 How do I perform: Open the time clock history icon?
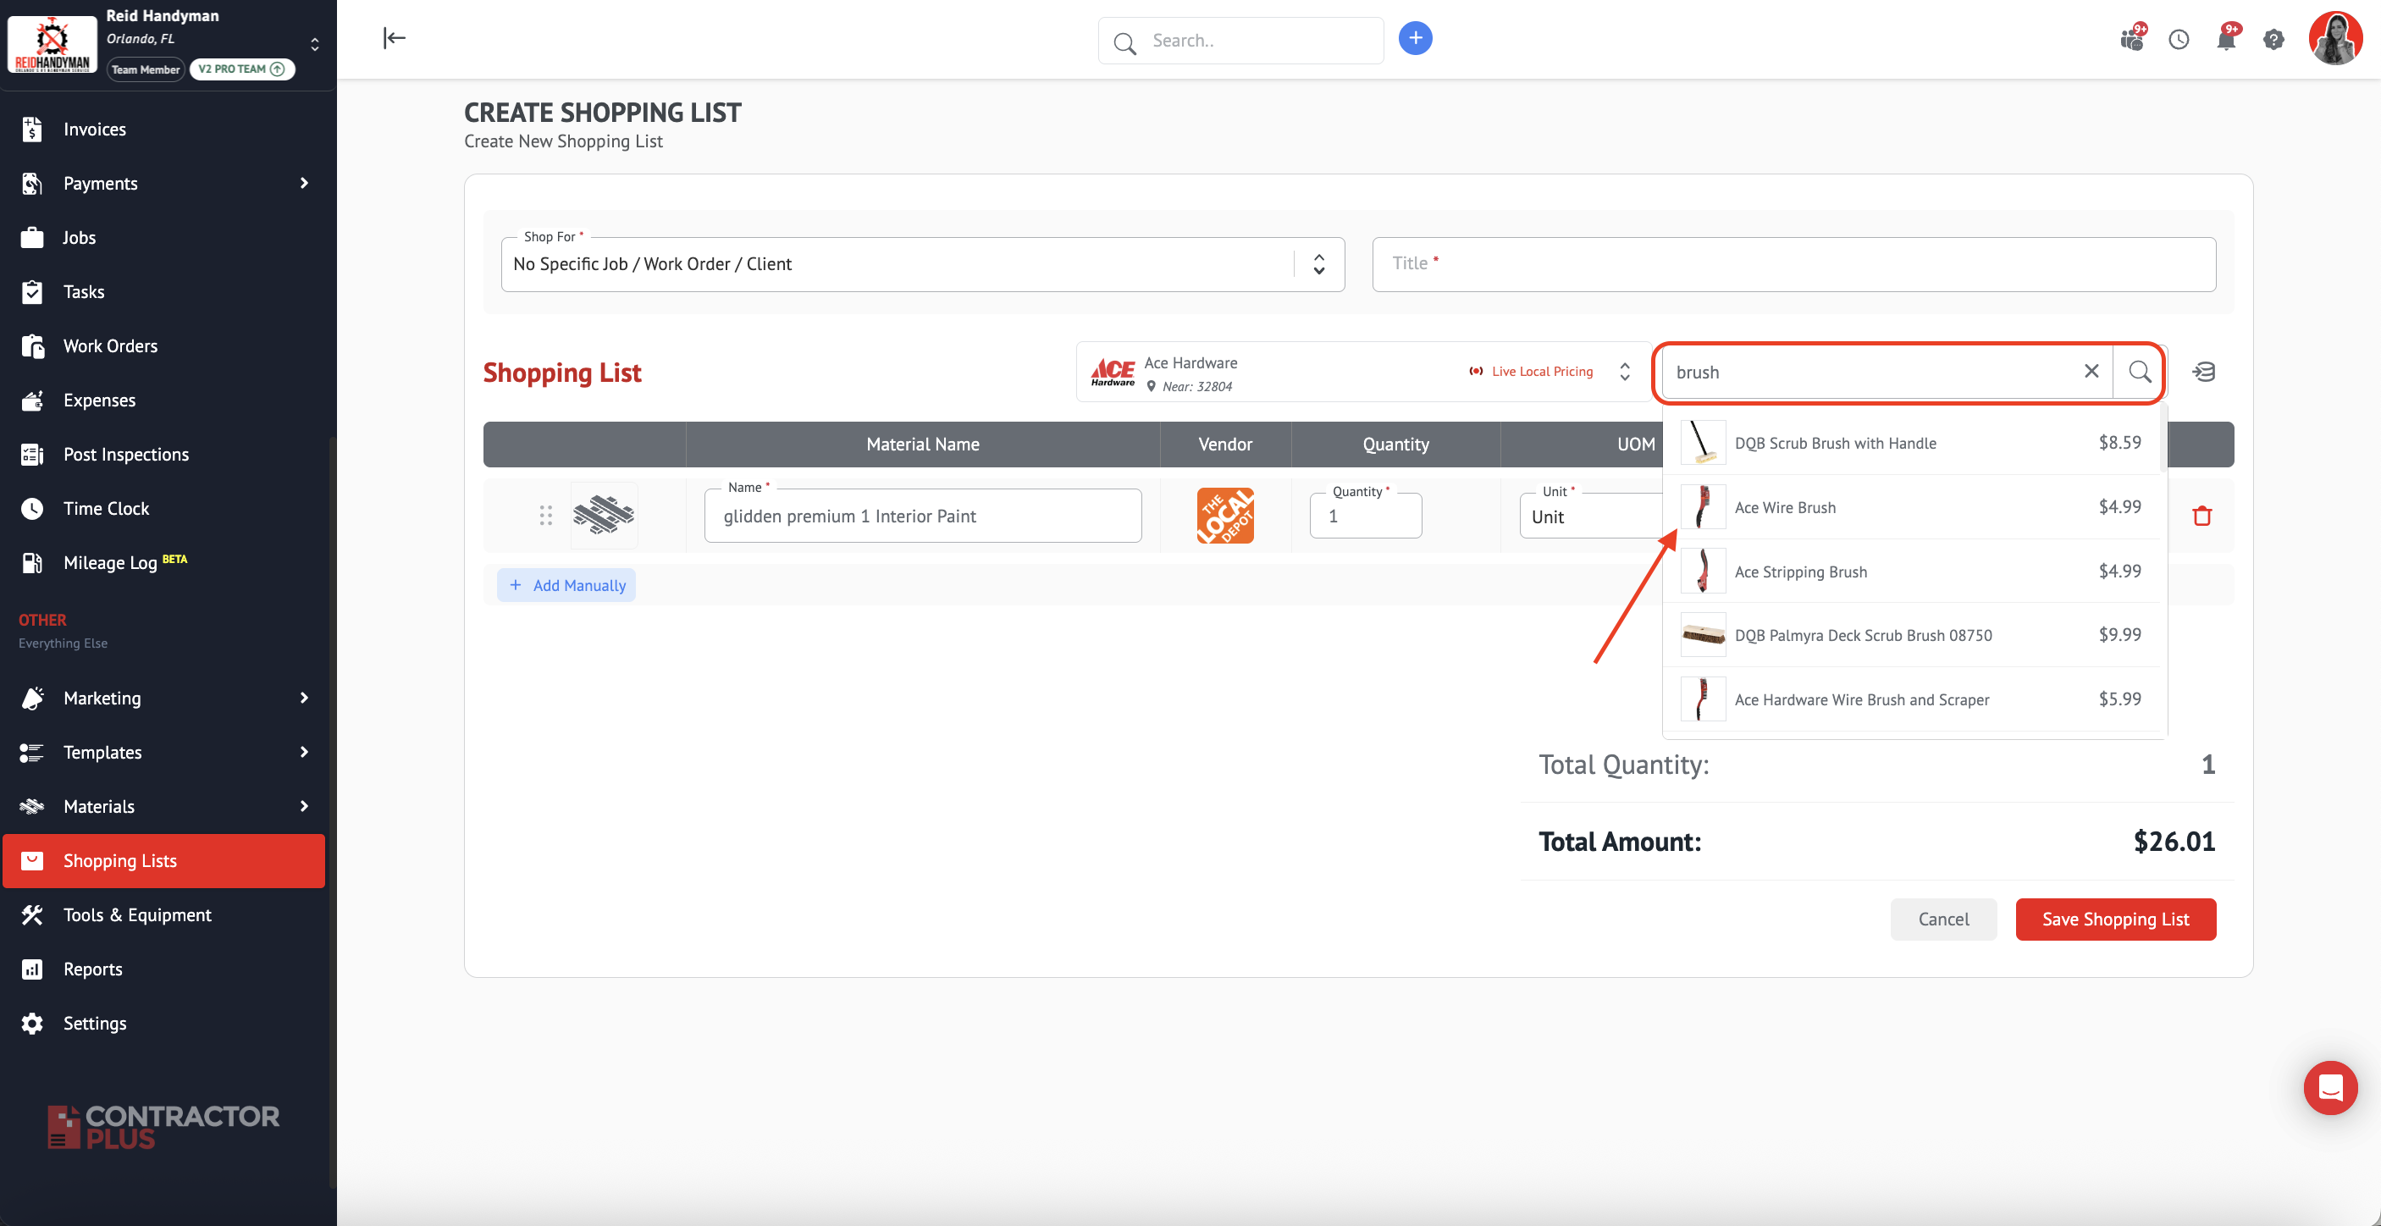pyautogui.click(x=2179, y=39)
